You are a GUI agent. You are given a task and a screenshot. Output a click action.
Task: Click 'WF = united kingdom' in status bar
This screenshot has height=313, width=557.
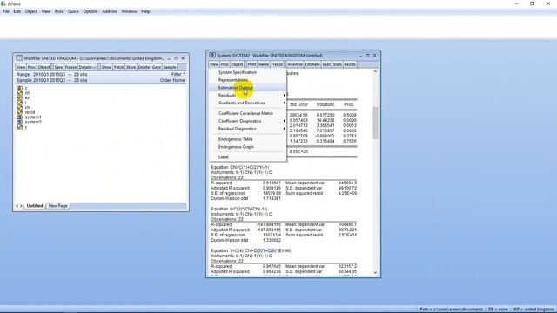[x=534, y=310]
